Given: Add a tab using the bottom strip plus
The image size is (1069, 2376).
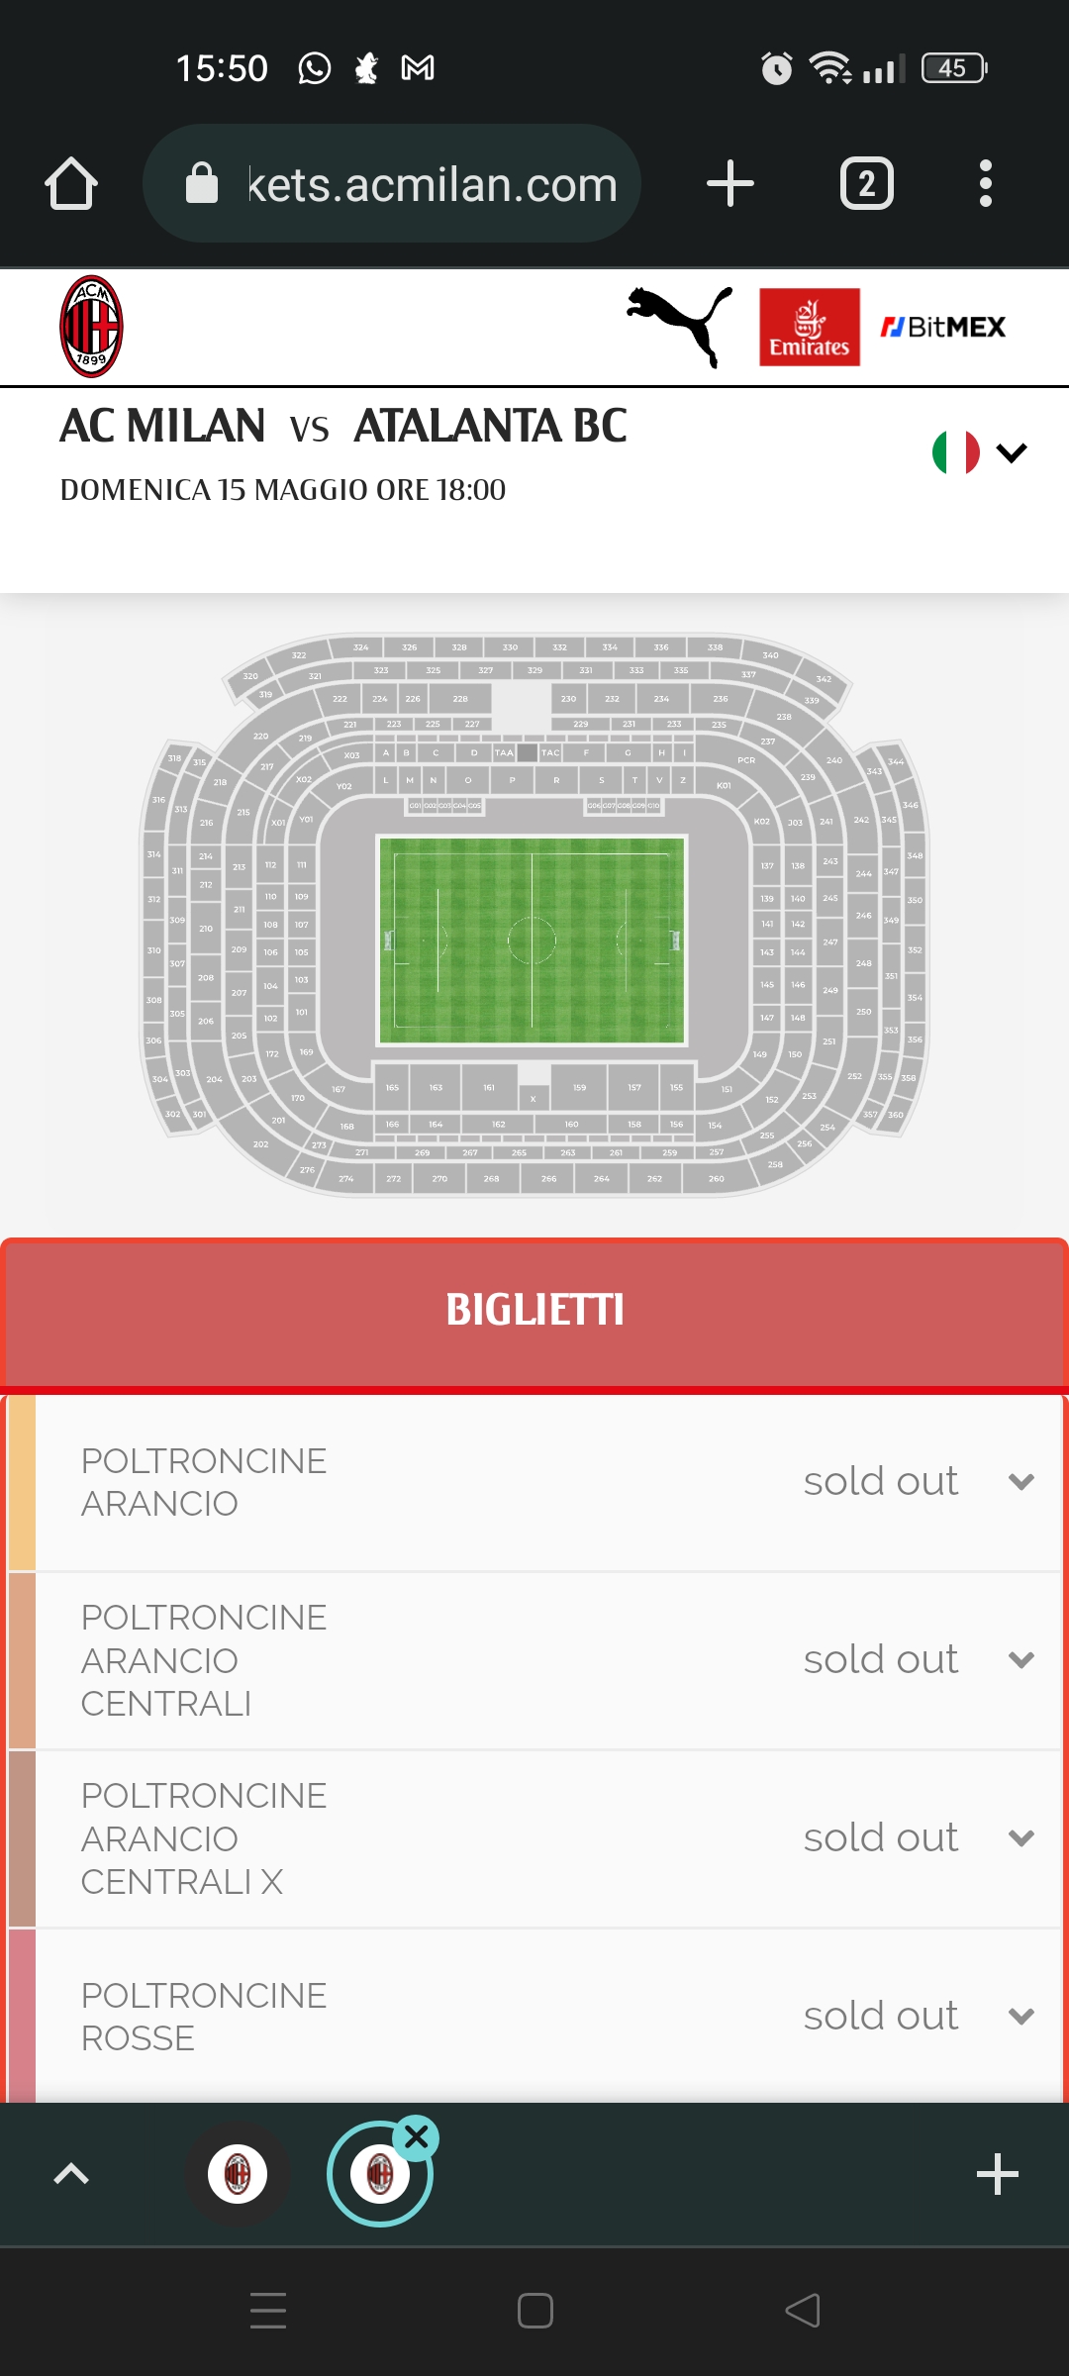Looking at the screenshot, I should coord(997,2174).
